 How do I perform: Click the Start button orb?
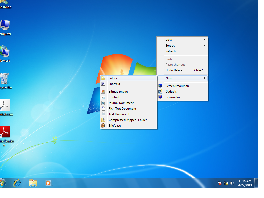point(2,183)
